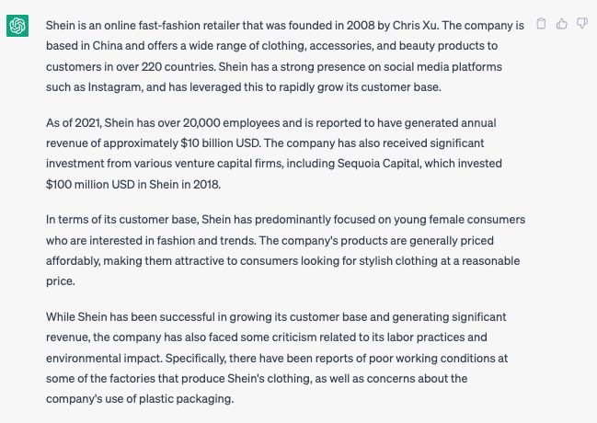Copy the response with the clipboard icon

[542, 23]
